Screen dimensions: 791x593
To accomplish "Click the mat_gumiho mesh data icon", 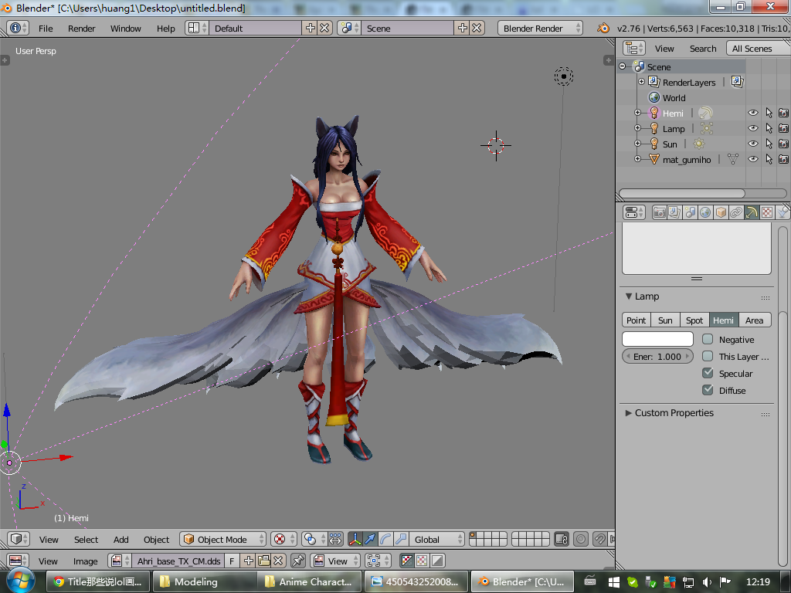I will point(733,160).
